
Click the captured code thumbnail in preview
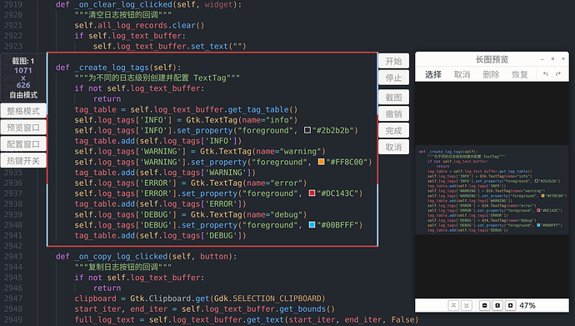pos(492,191)
